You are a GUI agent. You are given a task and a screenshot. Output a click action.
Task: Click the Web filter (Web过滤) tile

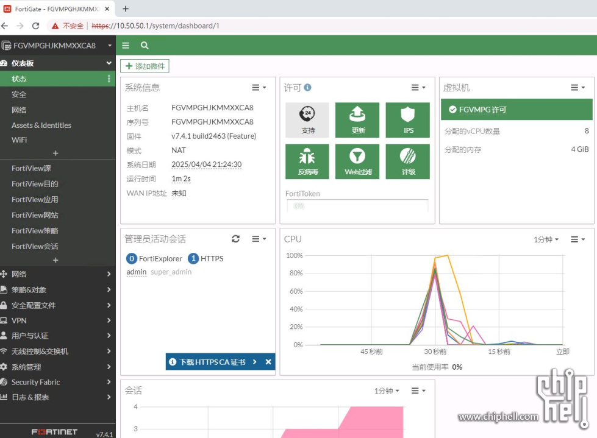click(357, 161)
